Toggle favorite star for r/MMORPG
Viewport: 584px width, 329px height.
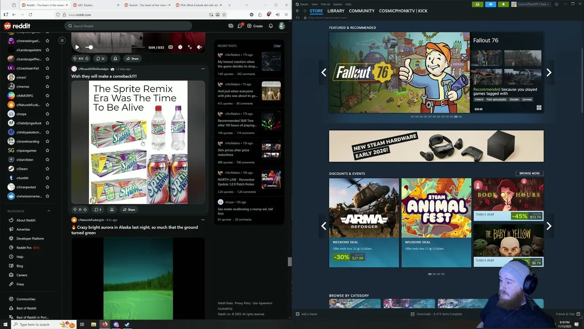[x=47, y=96]
